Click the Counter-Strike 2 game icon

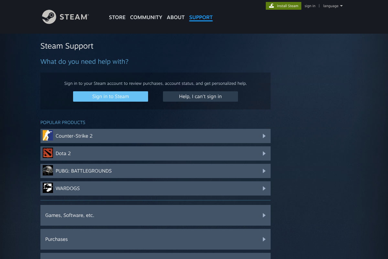tap(48, 136)
